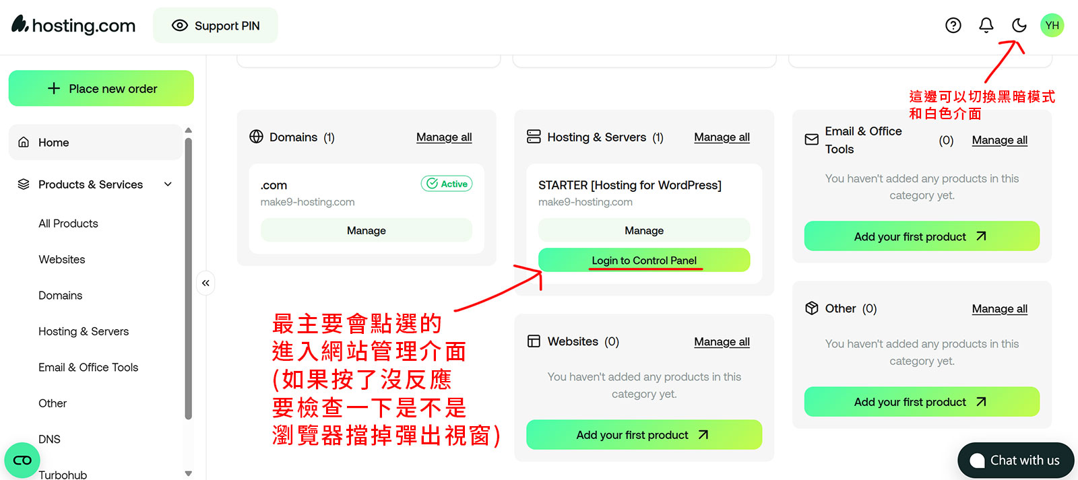1078x480 pixels.
Task: Click the Support PIN button
Action: 215,26
